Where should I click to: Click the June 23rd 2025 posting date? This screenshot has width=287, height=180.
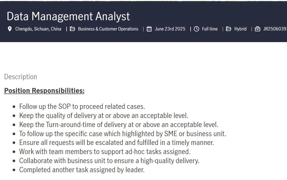[x=170, y=29]
